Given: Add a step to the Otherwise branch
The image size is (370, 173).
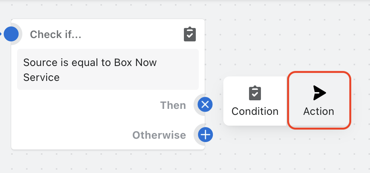Looking at the screenshot, I should coord(205,134).
